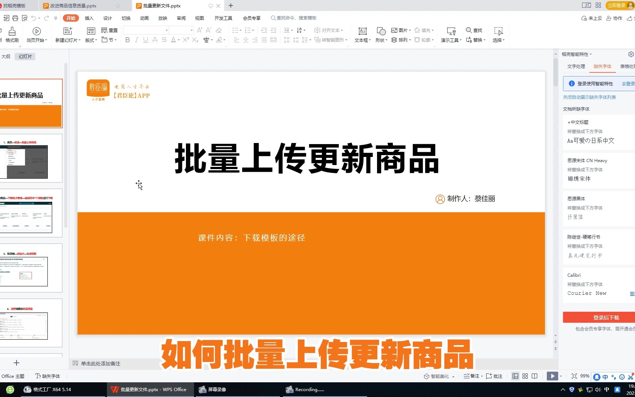635x397 pixels.
Task: Click the print icon in quick toolbar
Action: click(15, 18)
